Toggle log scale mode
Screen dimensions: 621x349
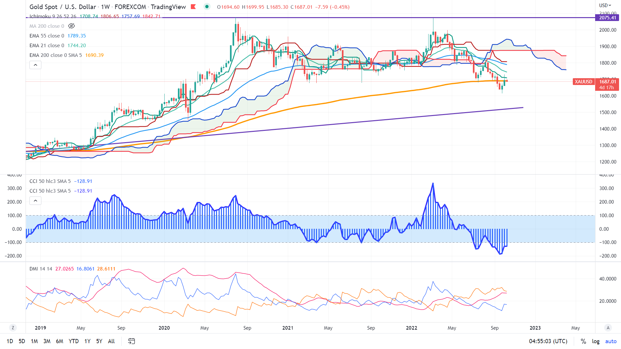(x=595, y=341)
